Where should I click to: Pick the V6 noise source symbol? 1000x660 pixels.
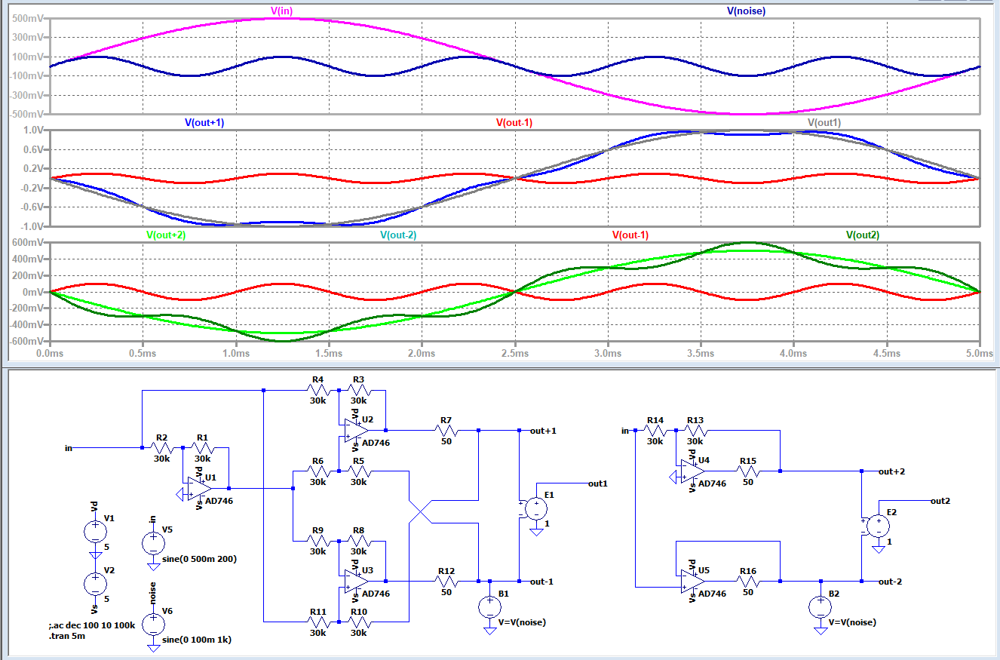[x=153, y=623]
